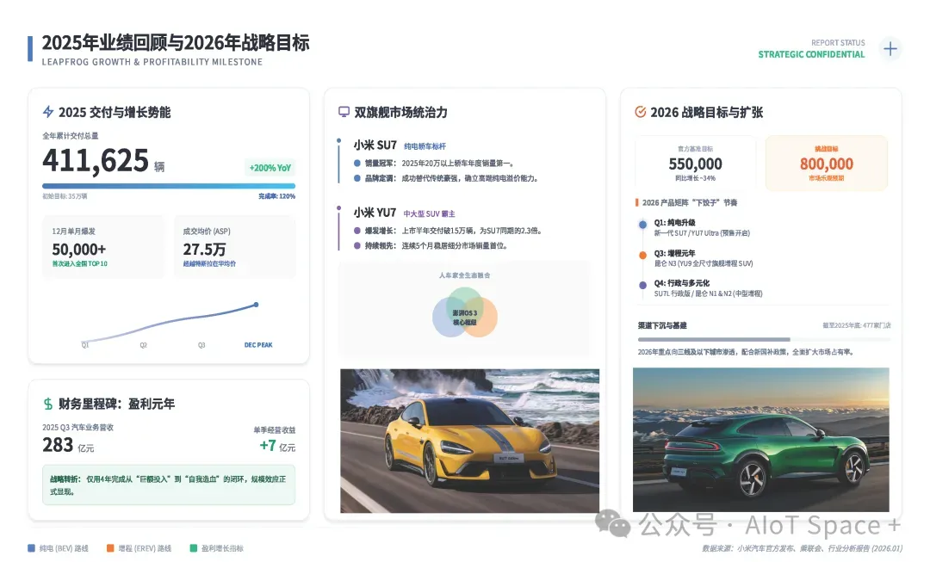Click the 完成率: 120% label

277,196
